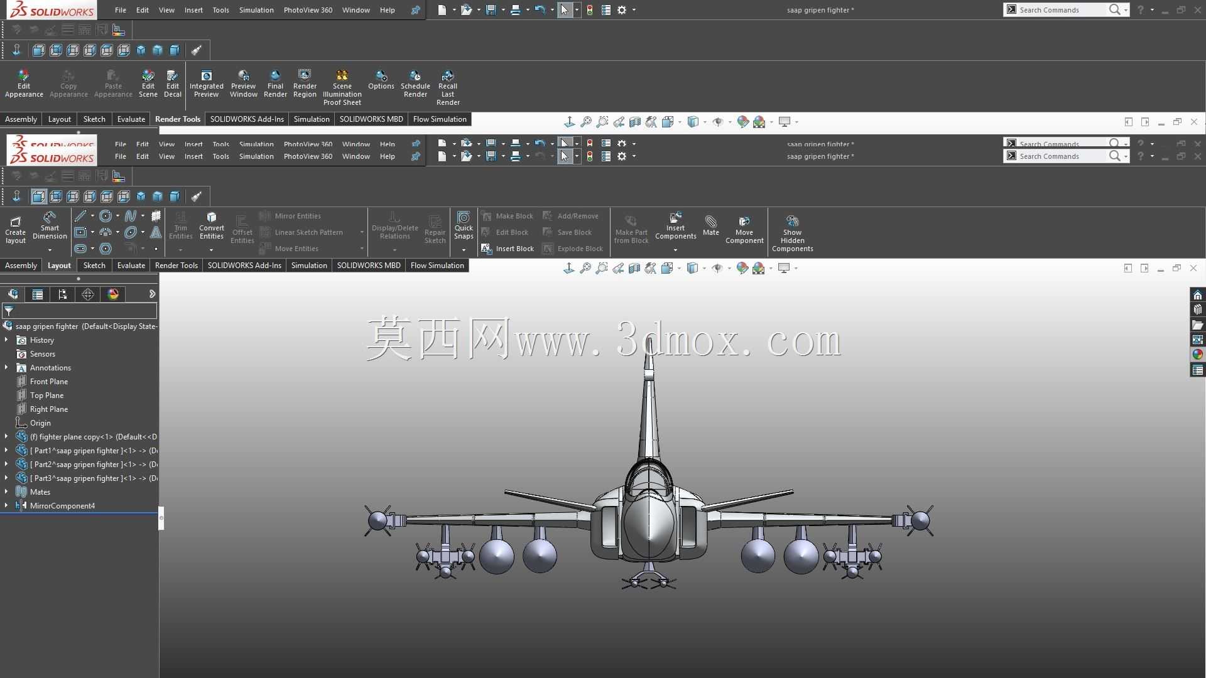The image size is (1206, 678).
Task: Expand the fighter plane copy<1> component
Action: [x=7, y=437]
